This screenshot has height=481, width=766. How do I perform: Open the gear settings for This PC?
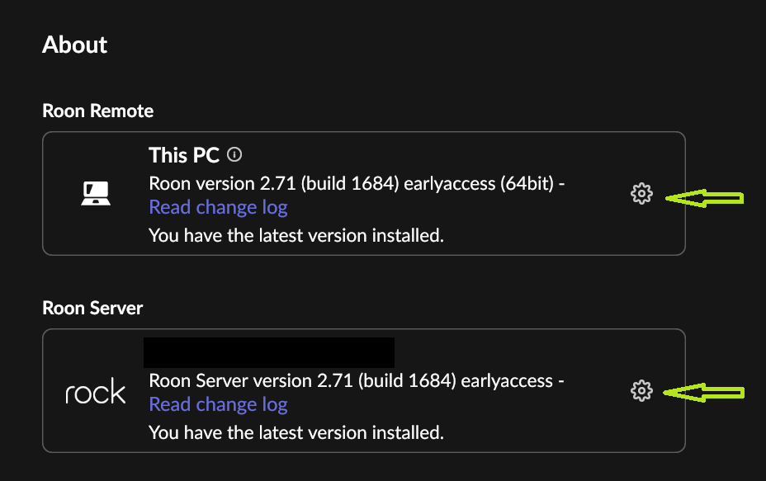641,194
